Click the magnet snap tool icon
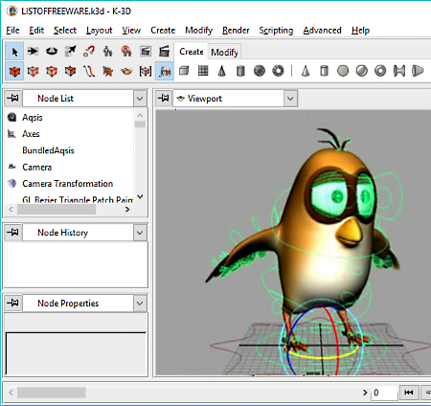The image size is (431, 406). tap(89, 52)
